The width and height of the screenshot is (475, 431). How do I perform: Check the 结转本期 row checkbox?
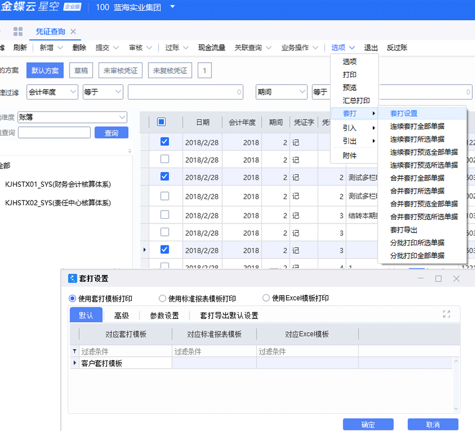[x=164, y=215]
